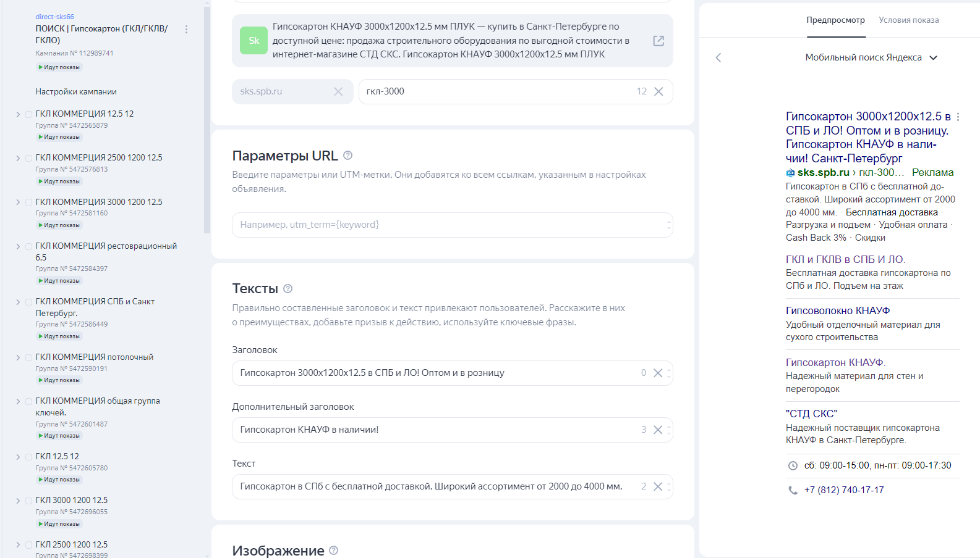The image size is (980, 558).
Task: Clear the sks.spb.ru domain field
Action: pyautogui.click(x=338, y=91)
